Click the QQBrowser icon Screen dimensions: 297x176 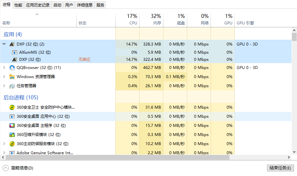(x=12, y=68)
